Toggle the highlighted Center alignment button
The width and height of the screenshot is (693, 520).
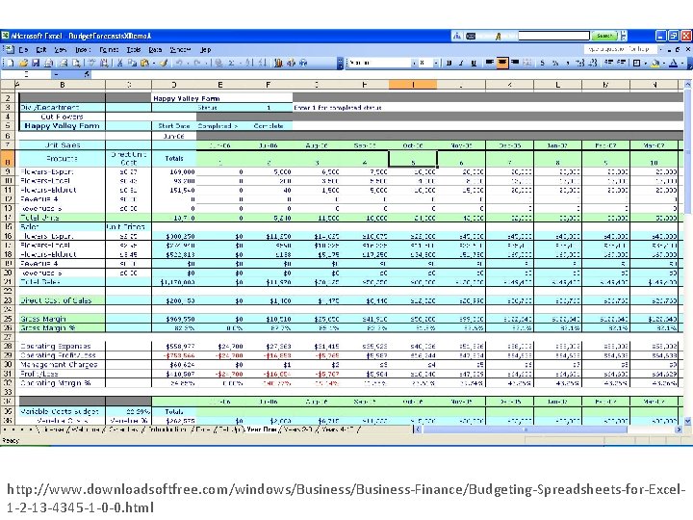pos(502,63)
